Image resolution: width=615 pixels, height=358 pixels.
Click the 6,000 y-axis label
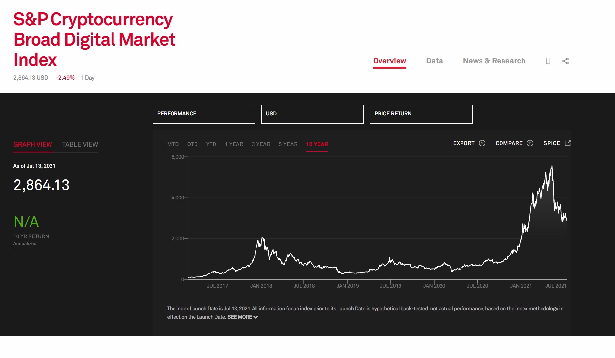tap(178, 157)
